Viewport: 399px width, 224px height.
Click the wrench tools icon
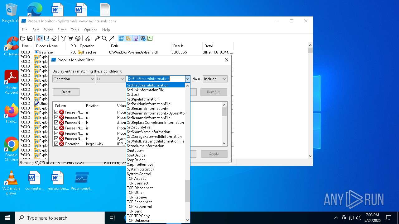97,38
